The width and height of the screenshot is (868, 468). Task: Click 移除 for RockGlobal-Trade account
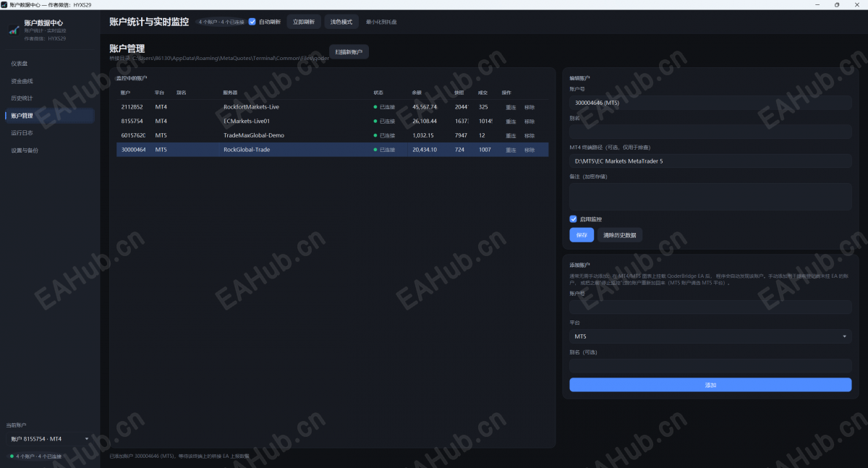(529, 150)
